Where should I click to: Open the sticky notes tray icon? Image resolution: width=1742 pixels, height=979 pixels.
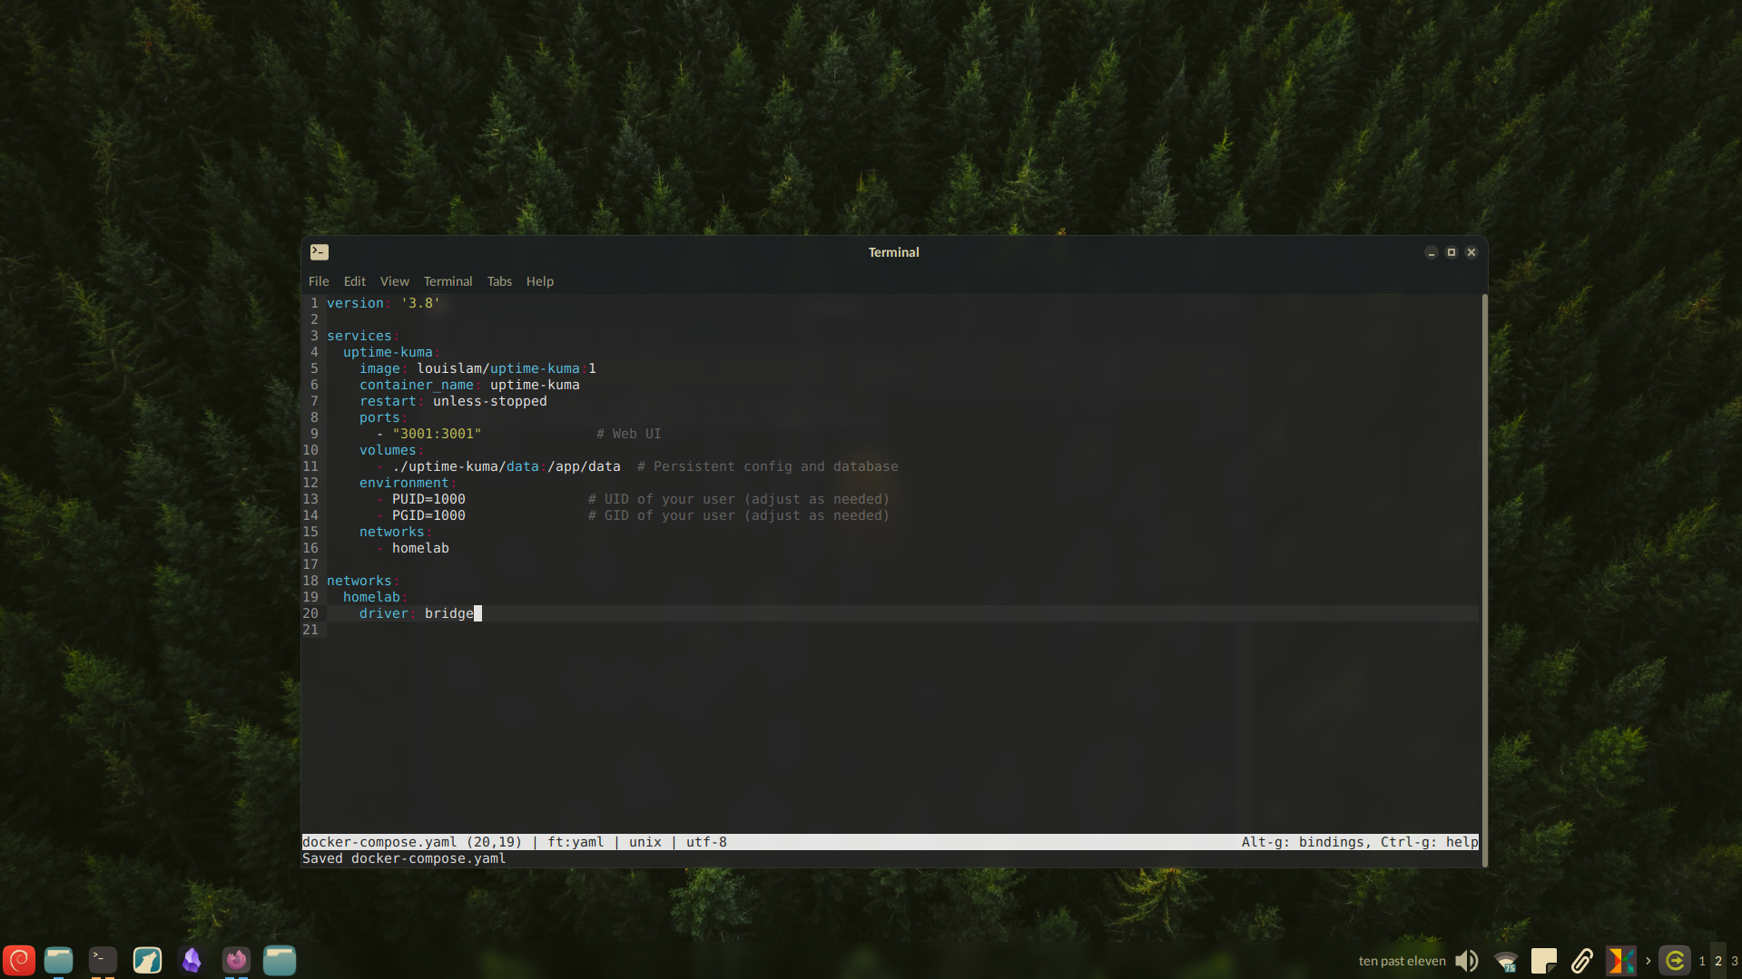coord(1544,961)
